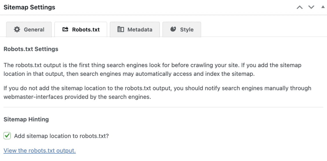
Task: Open the General settings tab
Action: click(x=29, y=30)
